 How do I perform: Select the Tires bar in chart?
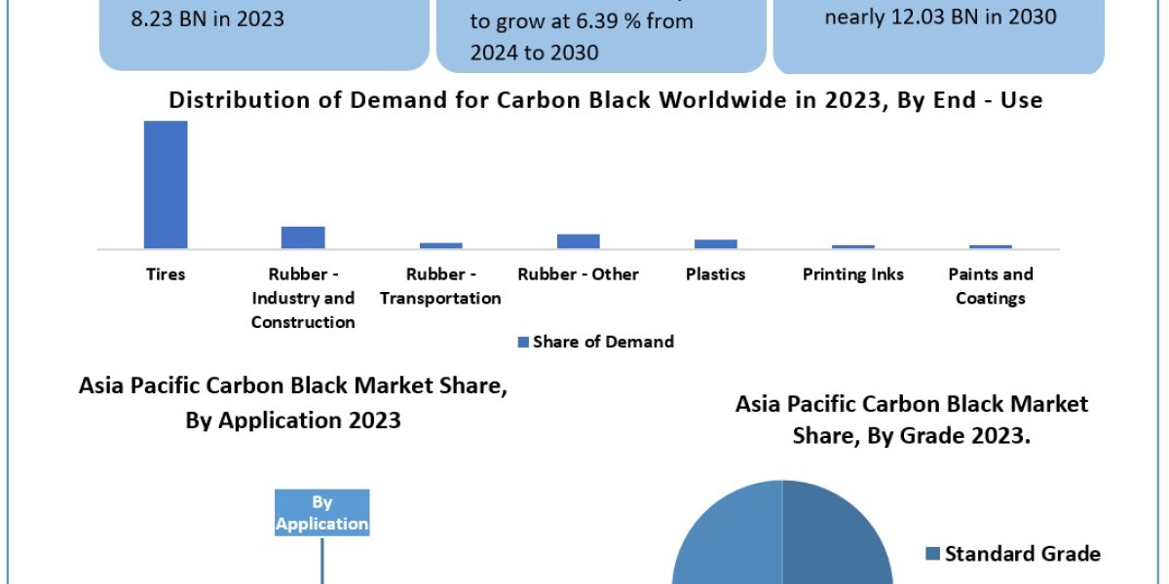[x=166, y=185]
